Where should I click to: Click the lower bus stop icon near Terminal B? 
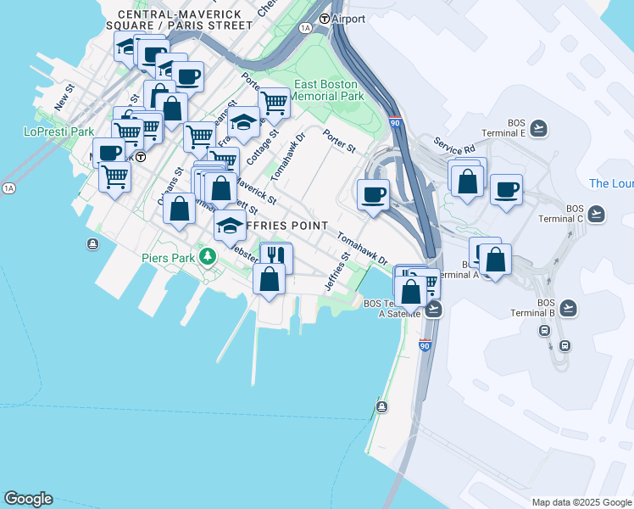point(564,345)
